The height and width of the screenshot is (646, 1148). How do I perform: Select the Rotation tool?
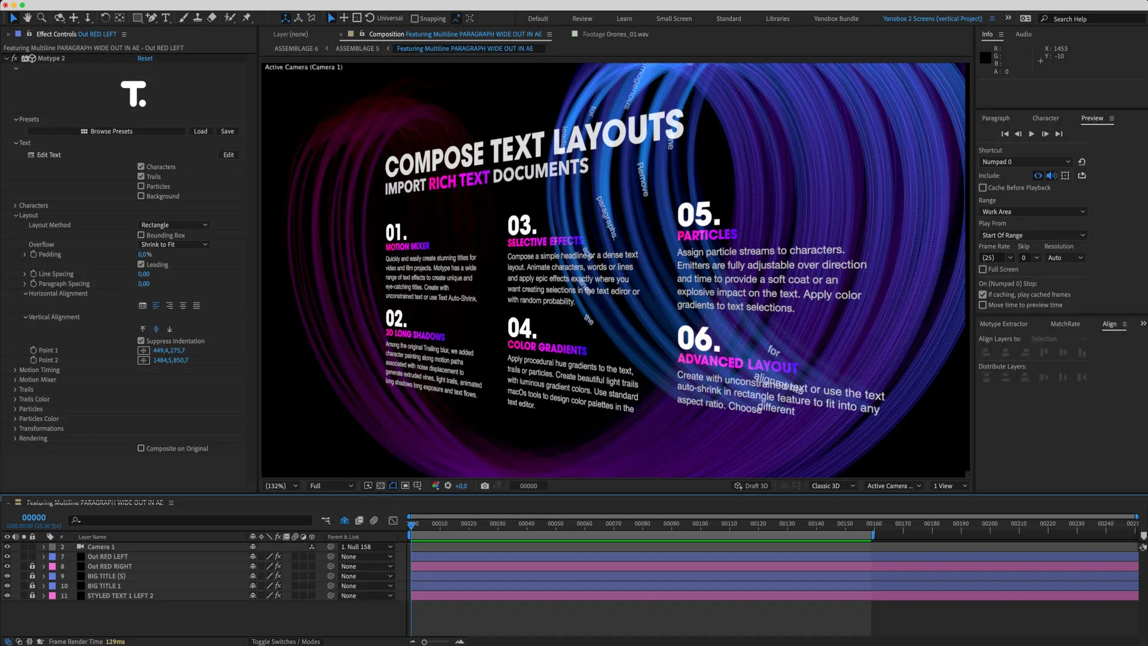click(105, 18)
